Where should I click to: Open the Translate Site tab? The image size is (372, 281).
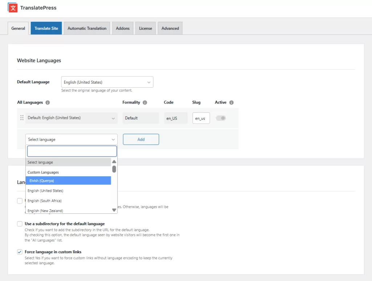46,28
